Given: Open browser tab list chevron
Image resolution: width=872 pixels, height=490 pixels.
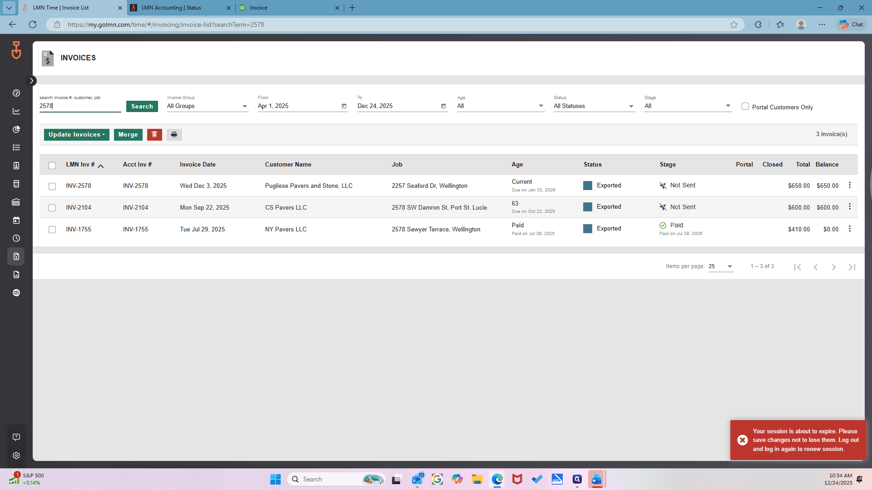Looking at the screenshot, I should (x=9, y=8).
